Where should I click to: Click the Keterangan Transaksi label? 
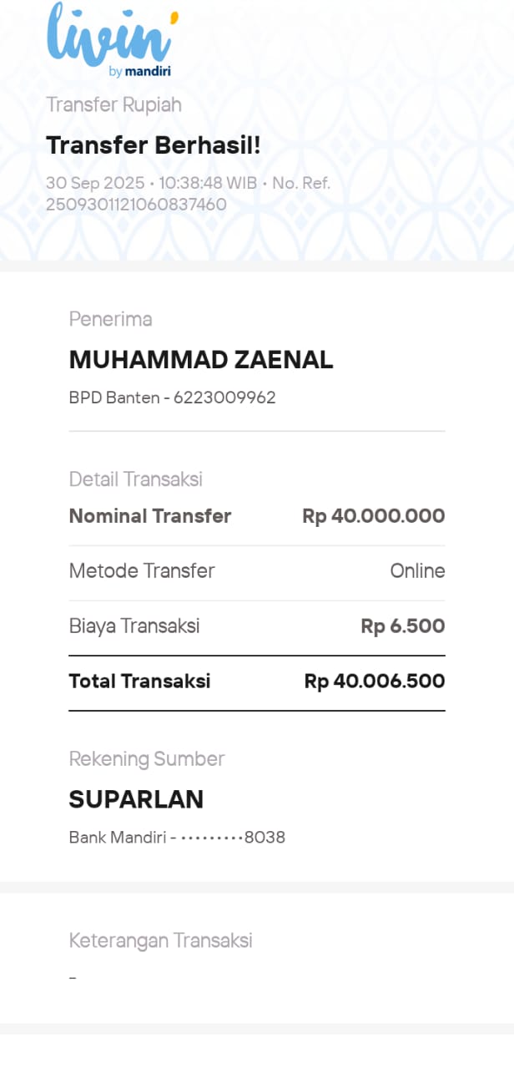click(160, 940)
